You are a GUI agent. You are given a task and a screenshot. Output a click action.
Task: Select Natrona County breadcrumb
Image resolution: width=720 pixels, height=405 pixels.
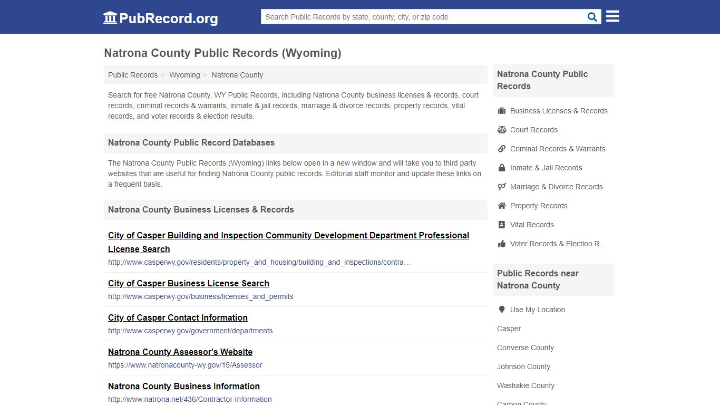[x=237, y=75]
